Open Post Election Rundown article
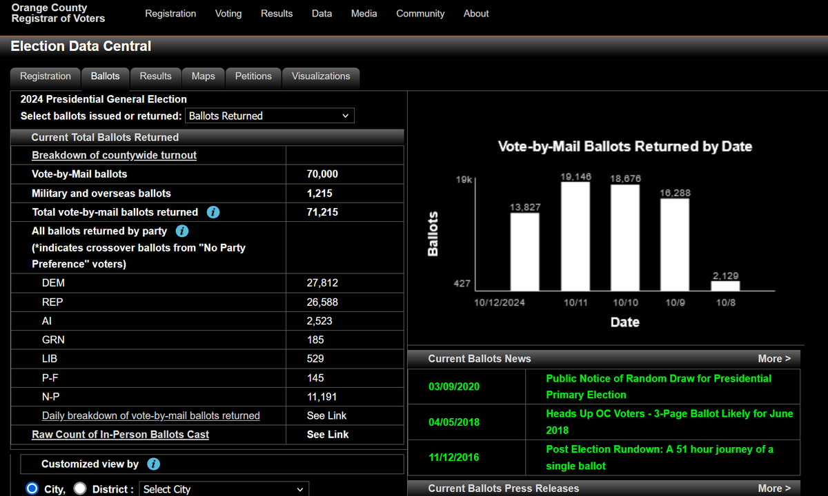The width and height of the screenshot is (828, 496). point(660,457)
